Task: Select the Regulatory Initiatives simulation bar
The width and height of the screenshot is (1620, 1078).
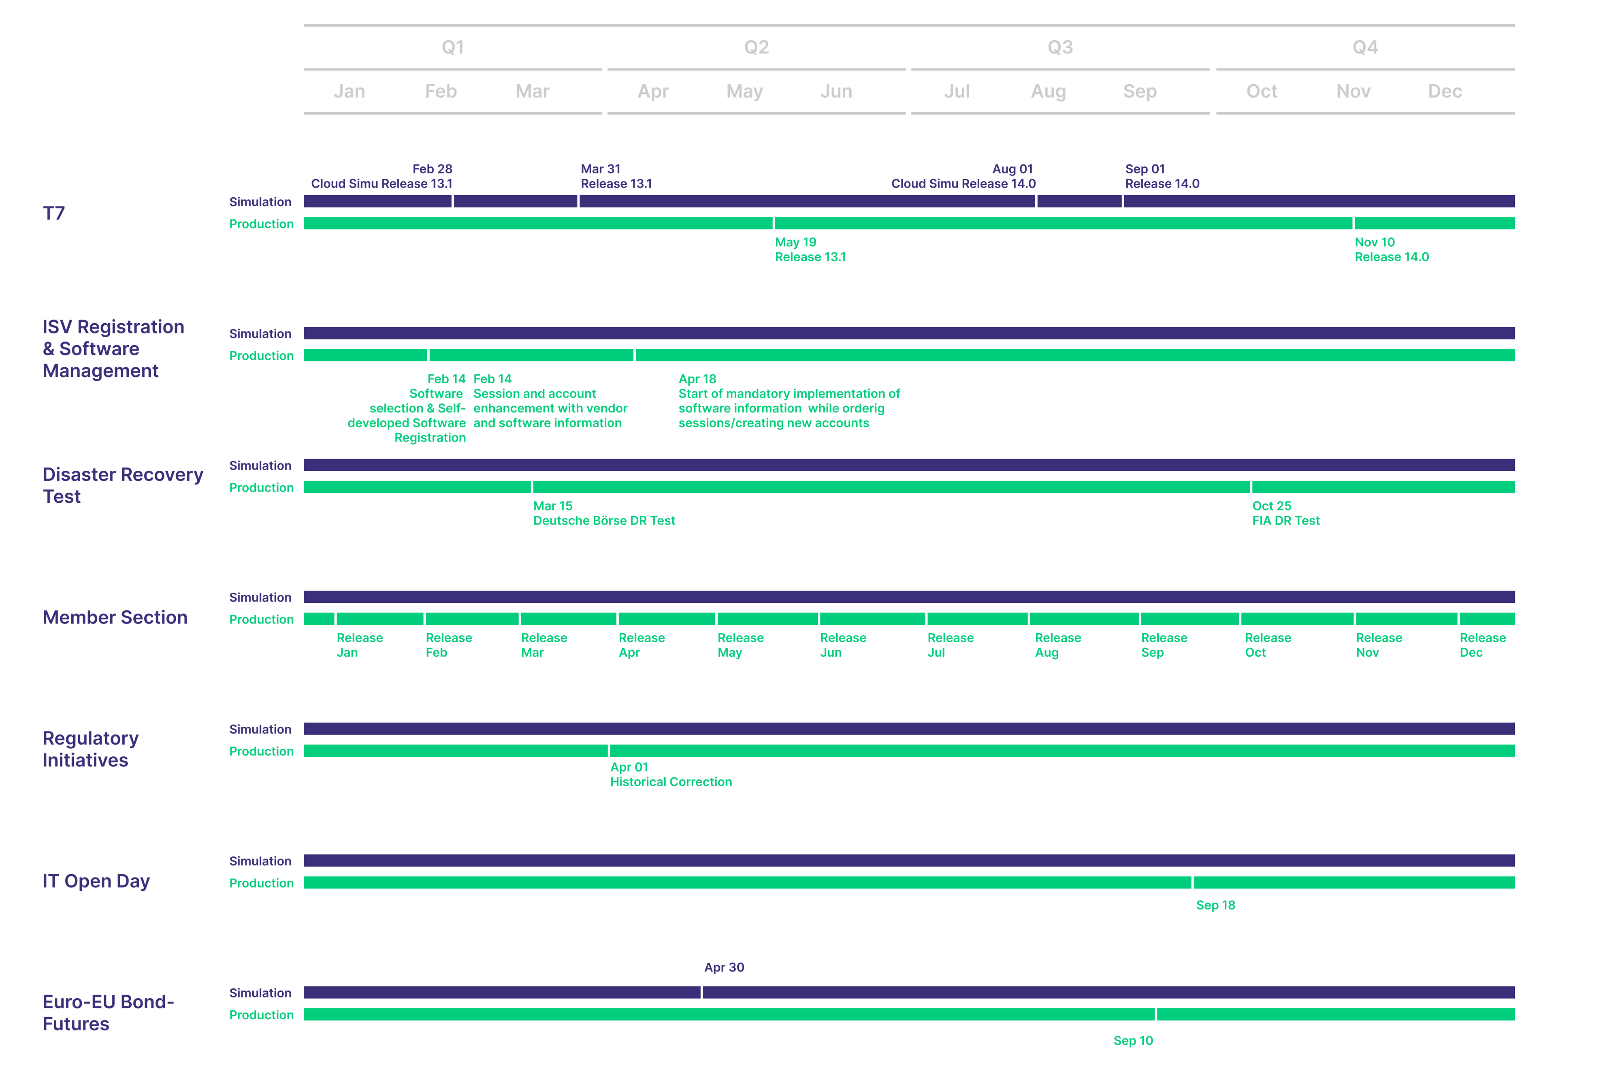Action: coord(907,729)
